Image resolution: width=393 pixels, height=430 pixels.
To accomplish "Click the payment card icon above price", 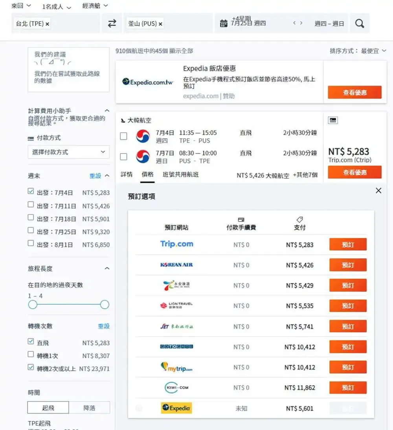I will [333, 120].
